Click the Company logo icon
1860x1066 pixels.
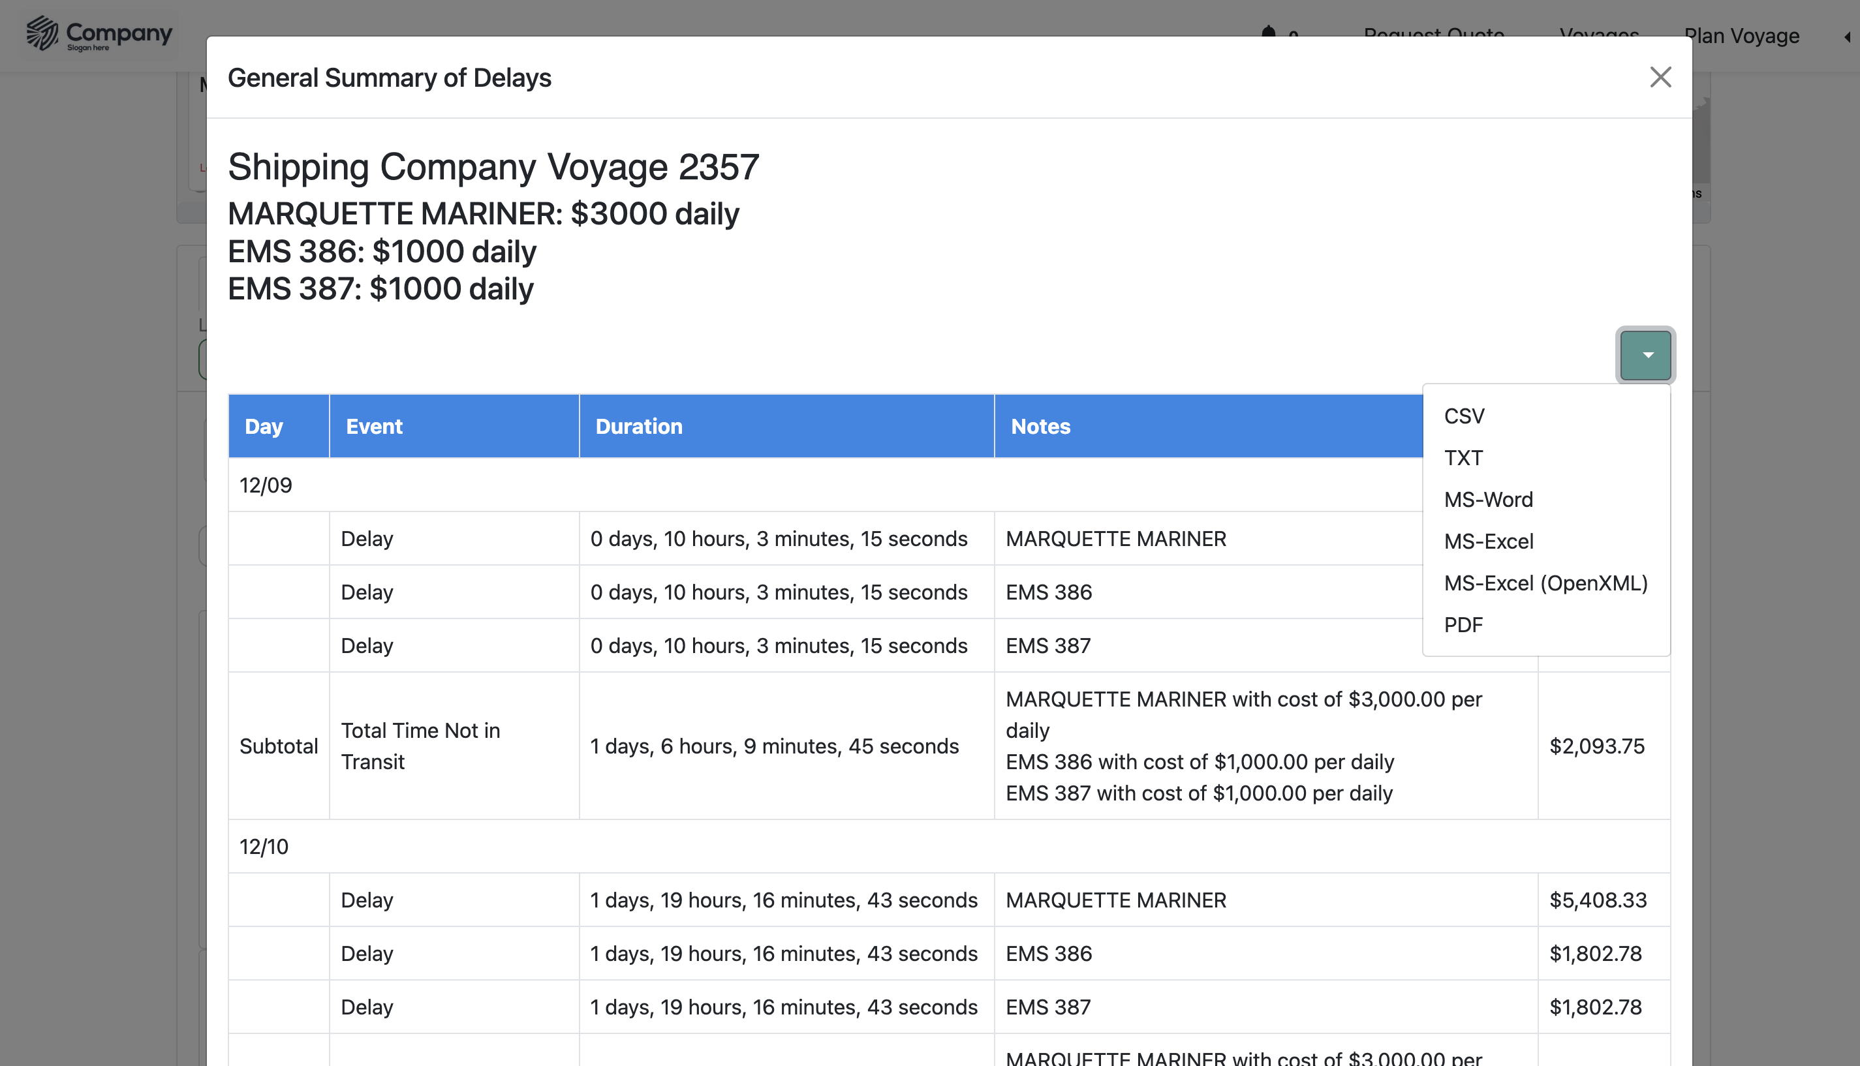pyautogui.click(x=42, y=33)
